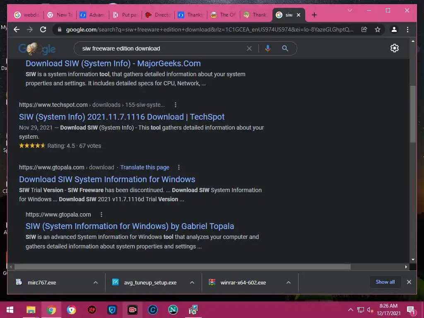Switch to the Advanc tab
424x318 pixels.
coord(93,15)
